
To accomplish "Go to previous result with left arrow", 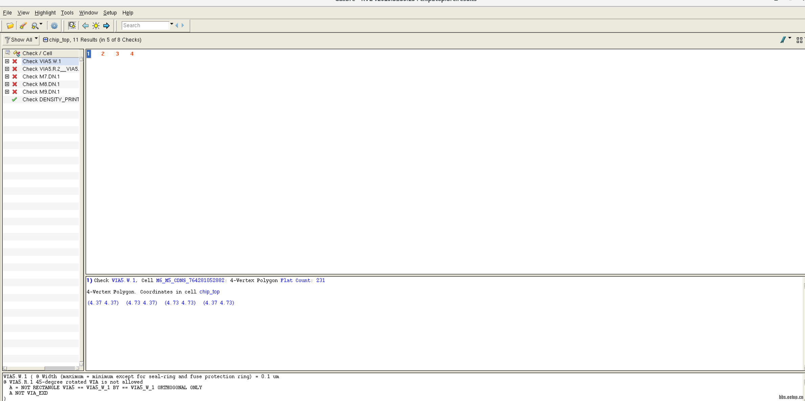I will (85, 25).
